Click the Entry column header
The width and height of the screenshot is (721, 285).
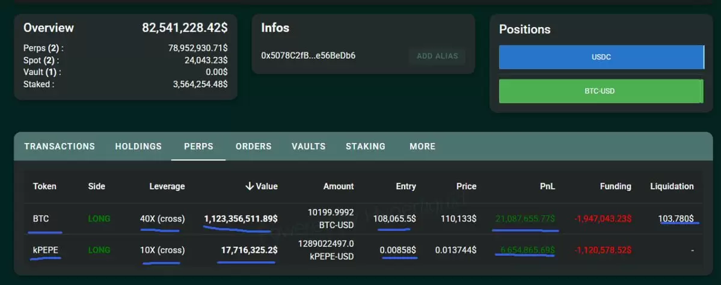[406, 186]
